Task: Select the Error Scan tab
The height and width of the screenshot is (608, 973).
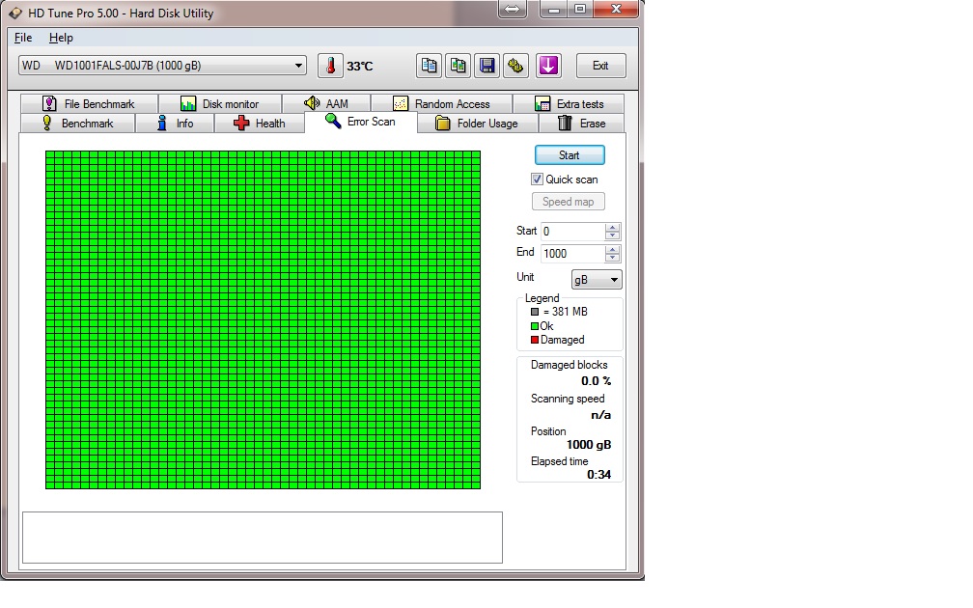Action: coord(361,122)
